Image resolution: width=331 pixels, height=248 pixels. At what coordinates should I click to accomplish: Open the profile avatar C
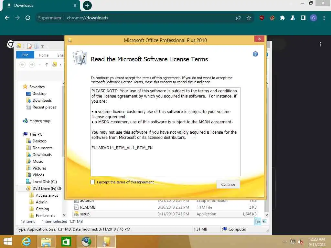(x=314, y=18)
